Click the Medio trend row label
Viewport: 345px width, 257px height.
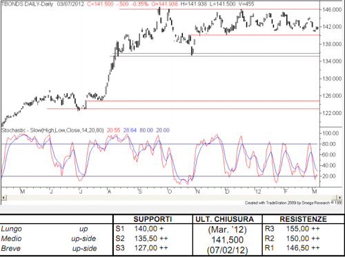click(x=11, y=238)
